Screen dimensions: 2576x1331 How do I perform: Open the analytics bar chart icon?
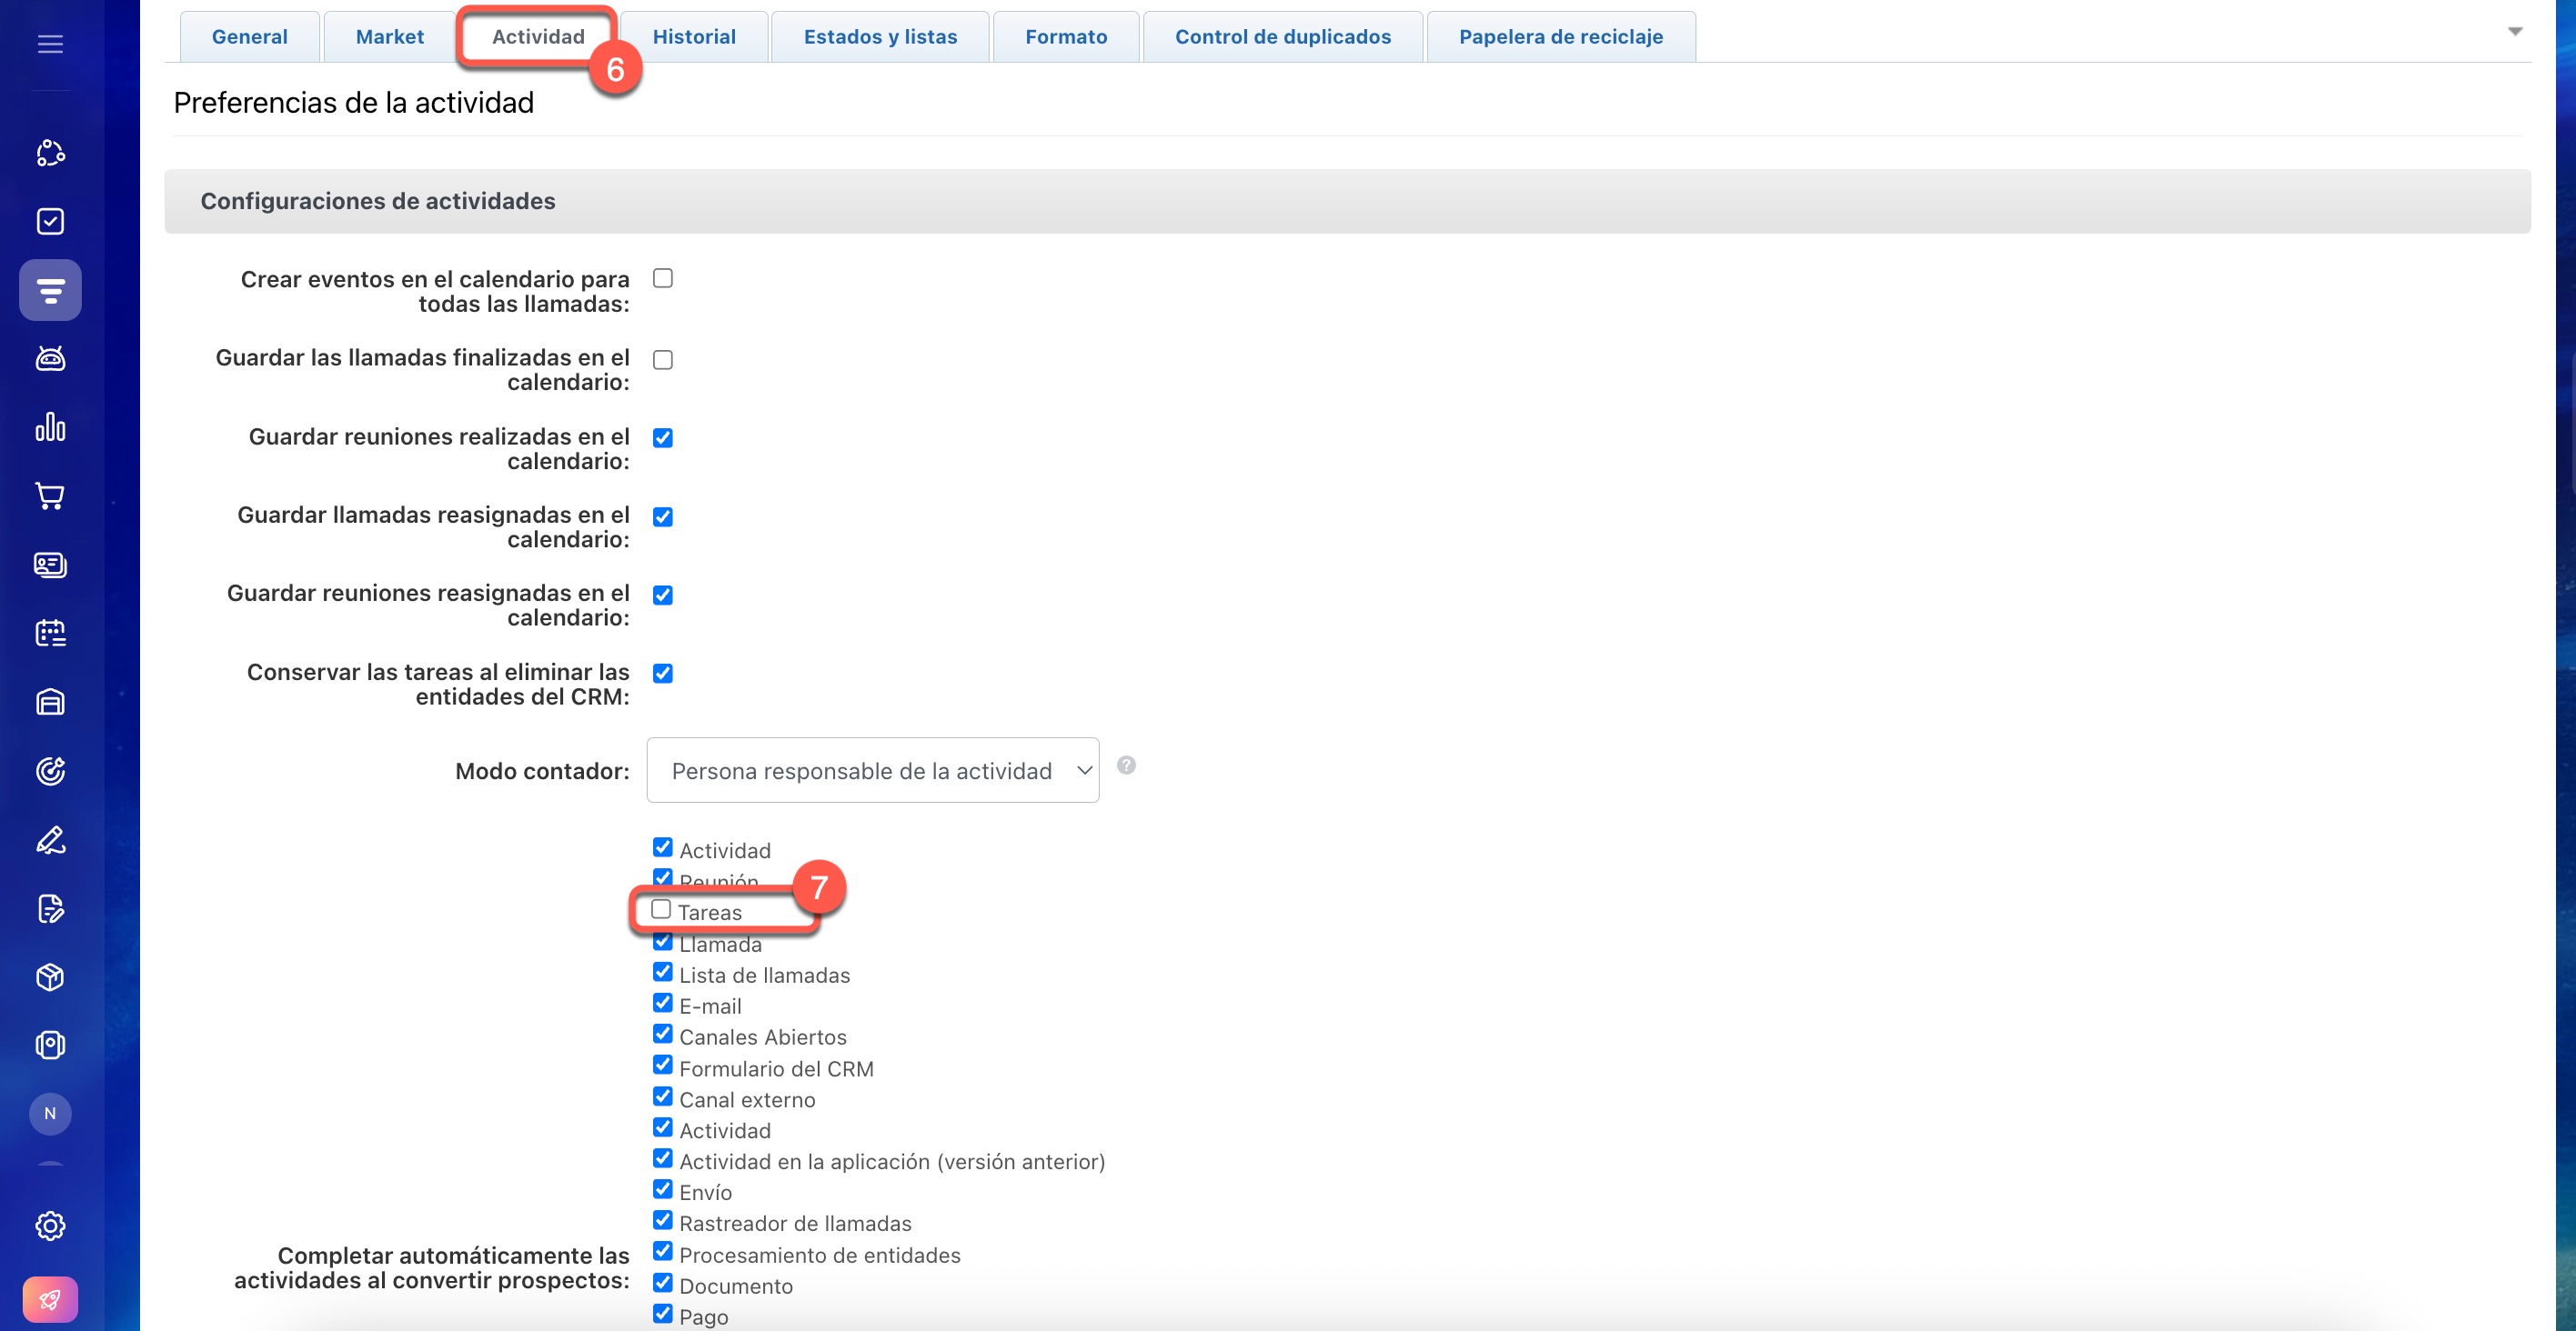click(50, 427)
